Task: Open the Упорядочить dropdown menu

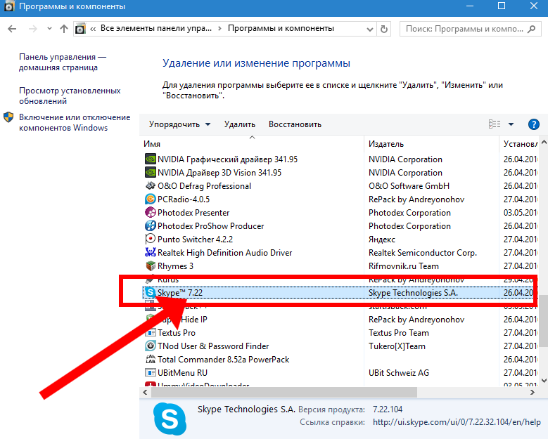Action: [x=179, y=124]
